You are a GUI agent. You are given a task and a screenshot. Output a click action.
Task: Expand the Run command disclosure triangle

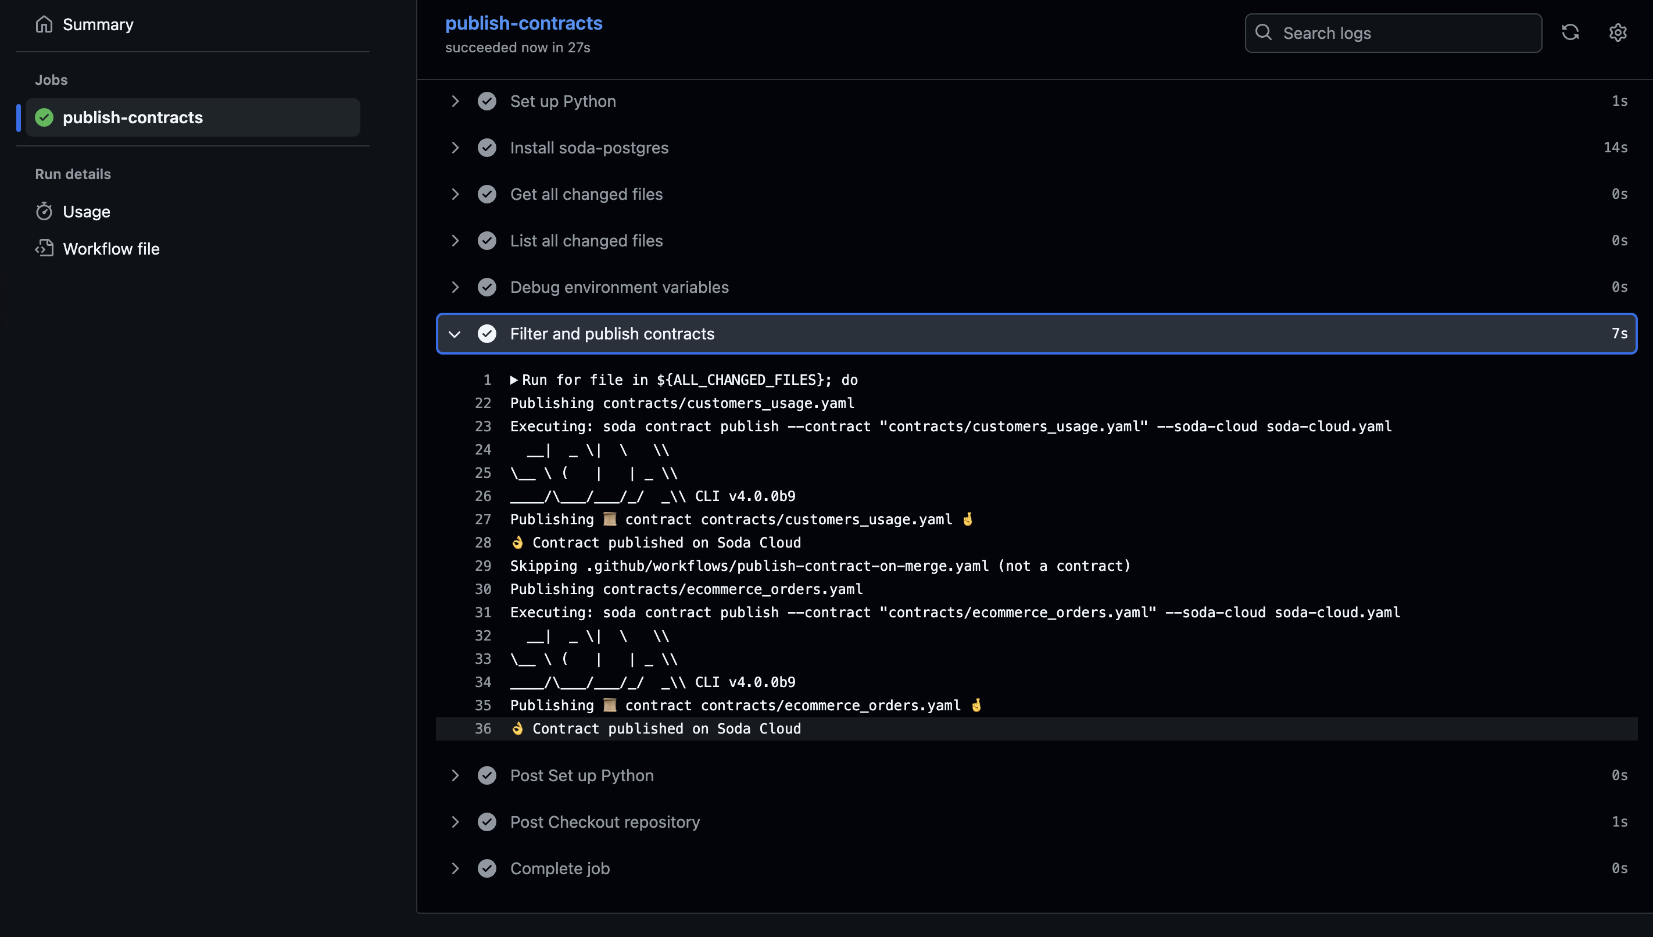tap(514, 380)
